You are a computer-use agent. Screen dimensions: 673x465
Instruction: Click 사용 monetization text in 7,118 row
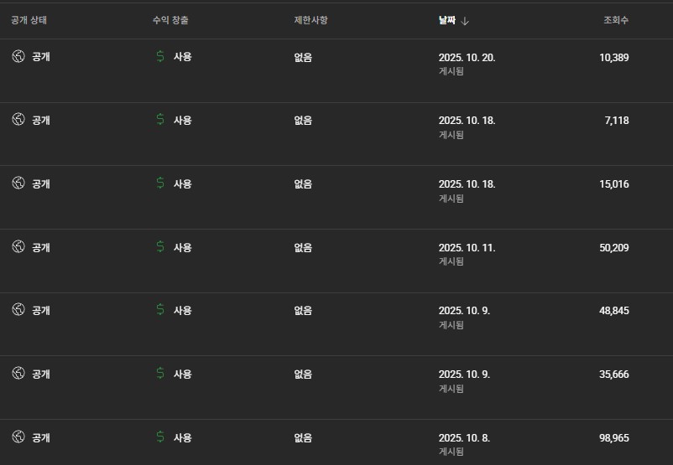[x=182, y=121]
